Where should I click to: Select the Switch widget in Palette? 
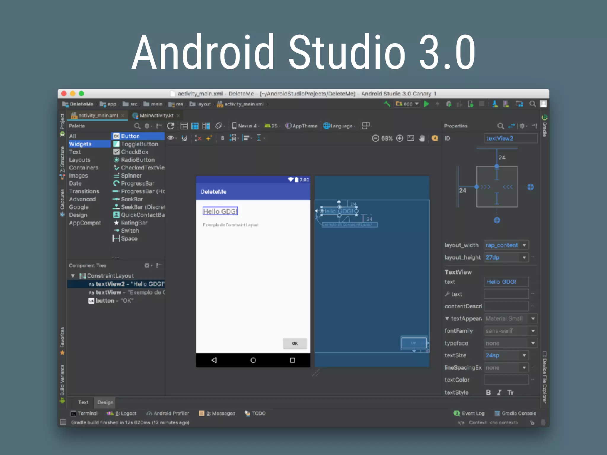[x=126, y=231]
